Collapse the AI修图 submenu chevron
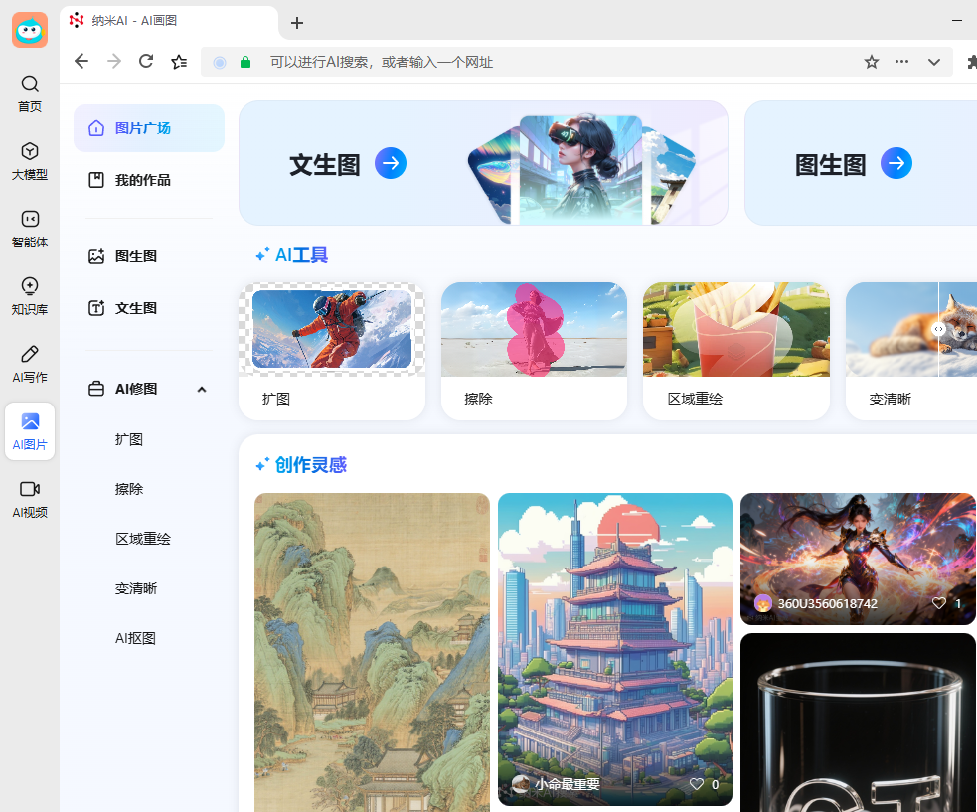The height and width of the screenshot is (812, 977). (x=201, y=390)
